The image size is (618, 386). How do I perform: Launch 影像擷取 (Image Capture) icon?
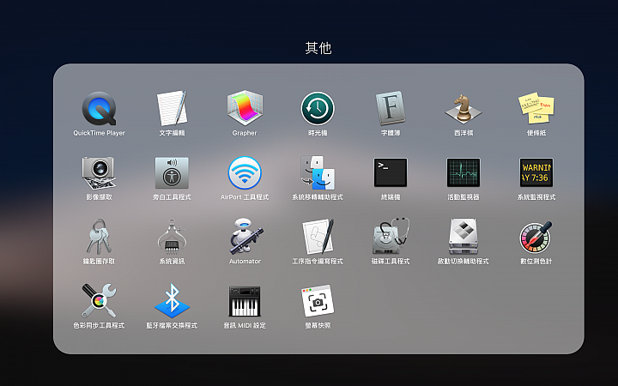coord(99,173)
